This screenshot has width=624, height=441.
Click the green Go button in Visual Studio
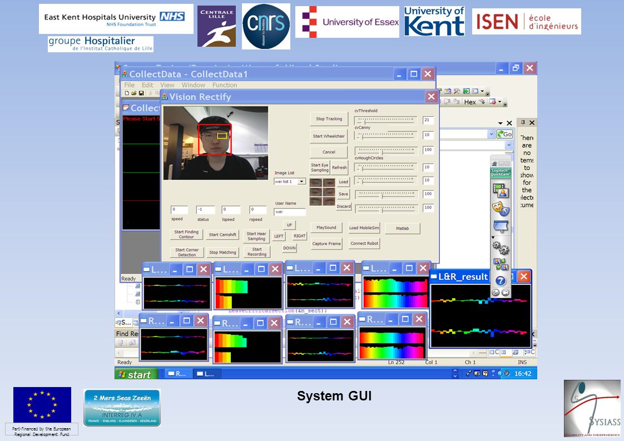coord(504,135)
